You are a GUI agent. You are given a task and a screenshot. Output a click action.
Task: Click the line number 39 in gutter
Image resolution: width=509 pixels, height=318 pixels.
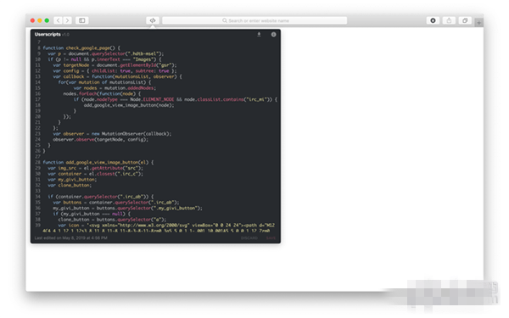37,226
